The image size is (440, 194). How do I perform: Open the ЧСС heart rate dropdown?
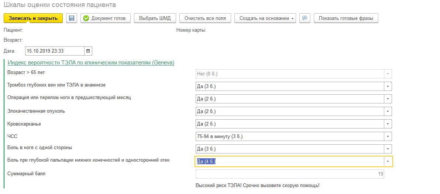coord(388,137)
